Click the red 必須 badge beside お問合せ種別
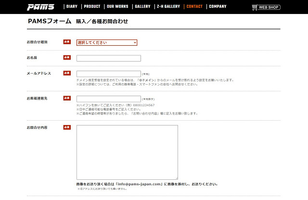 pyautogui.click(x=67, y=42)
